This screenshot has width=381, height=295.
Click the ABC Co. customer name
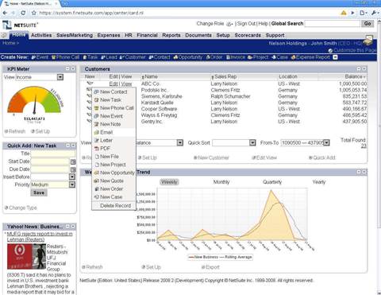[x=151, y=83]
